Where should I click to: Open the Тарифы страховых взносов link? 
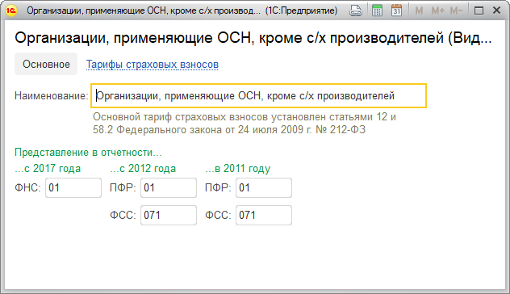(153, 64)
